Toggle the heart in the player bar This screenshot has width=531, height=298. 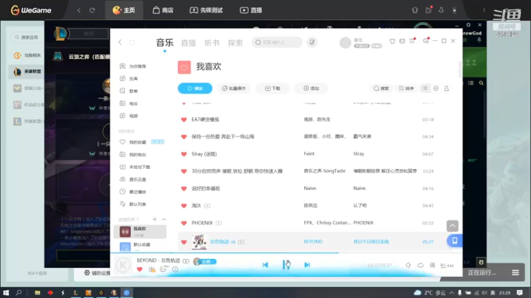(x=139, y=270)
